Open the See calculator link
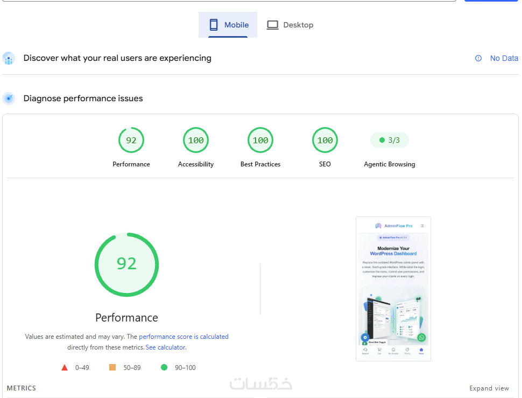The width and height of the screenshot is (522, 398). (166, 347)
